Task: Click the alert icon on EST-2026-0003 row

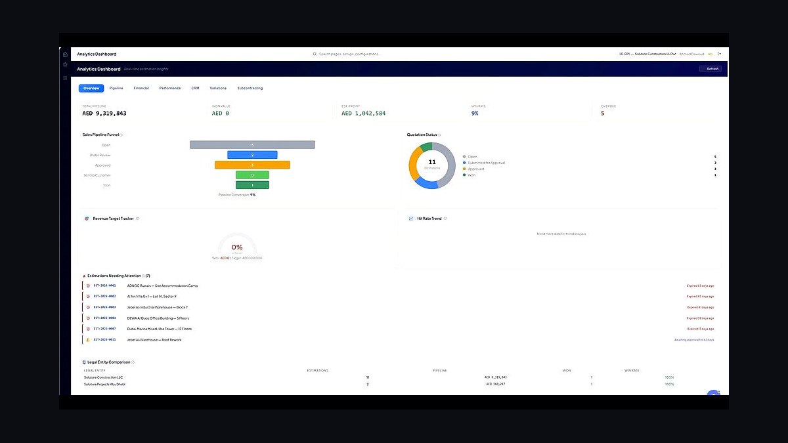Action: point(87,307)
